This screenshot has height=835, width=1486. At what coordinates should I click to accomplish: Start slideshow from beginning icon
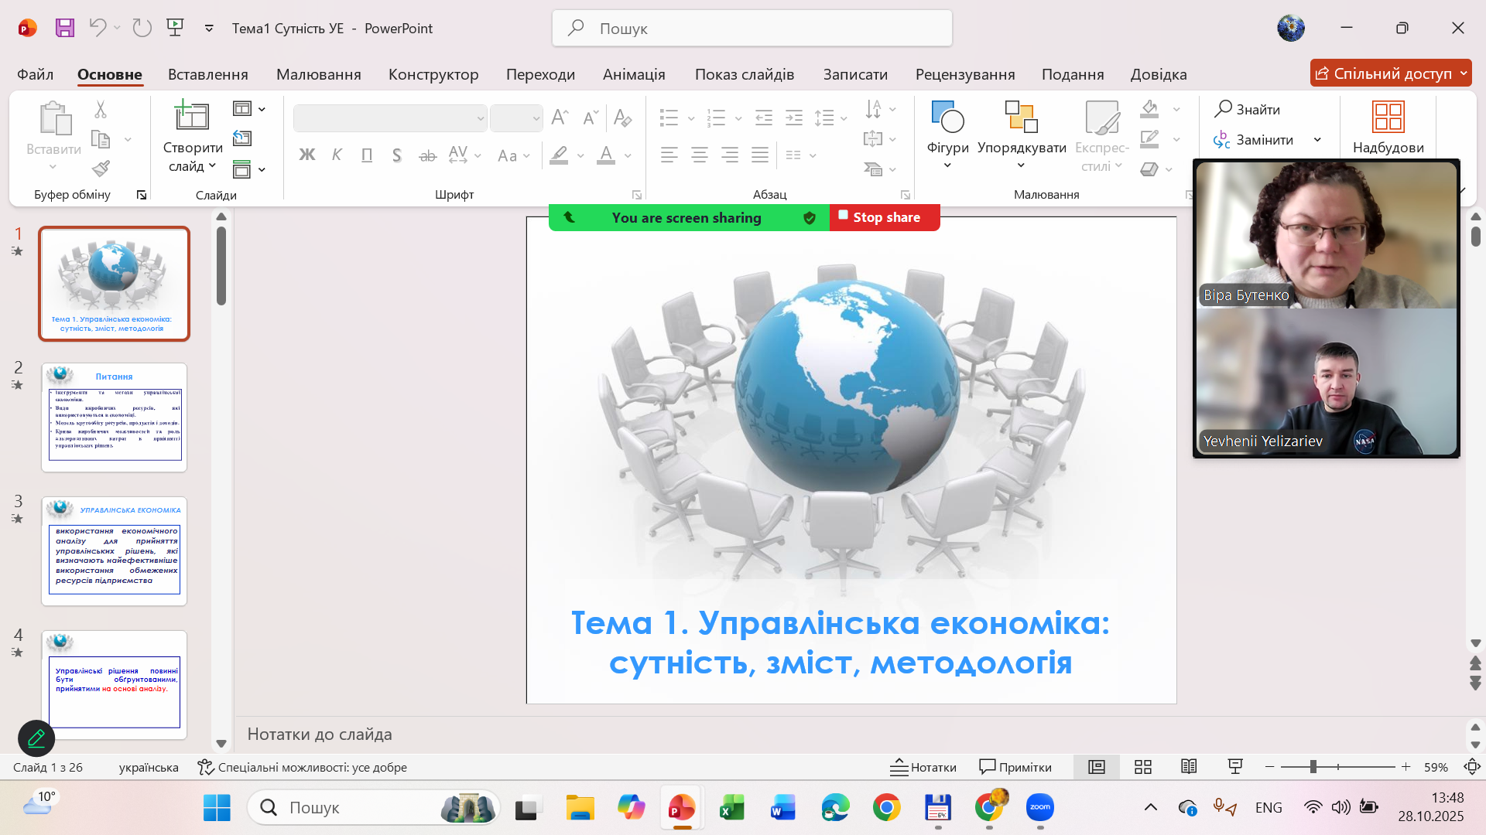tap(176, 29)
